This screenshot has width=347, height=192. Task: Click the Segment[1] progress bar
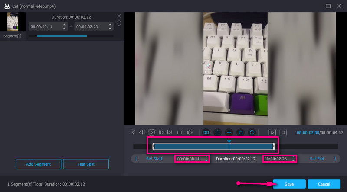(x=71, y=36)
